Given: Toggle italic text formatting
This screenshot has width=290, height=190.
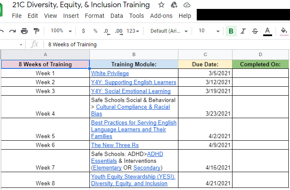Looking at the screenshot, I should (x=243, y=31).
